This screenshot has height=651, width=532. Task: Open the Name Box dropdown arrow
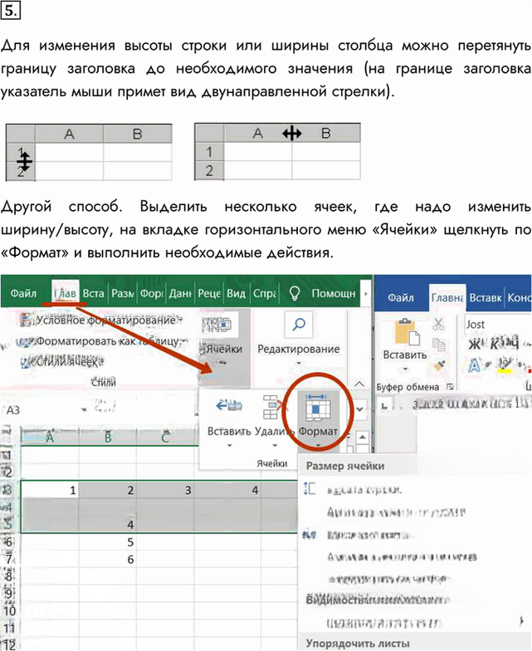click(x=84, y=410)
